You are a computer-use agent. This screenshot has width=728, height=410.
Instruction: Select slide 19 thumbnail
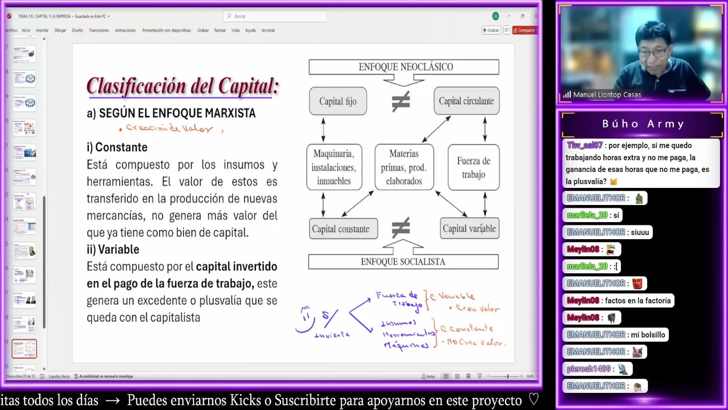coord(24,103)
